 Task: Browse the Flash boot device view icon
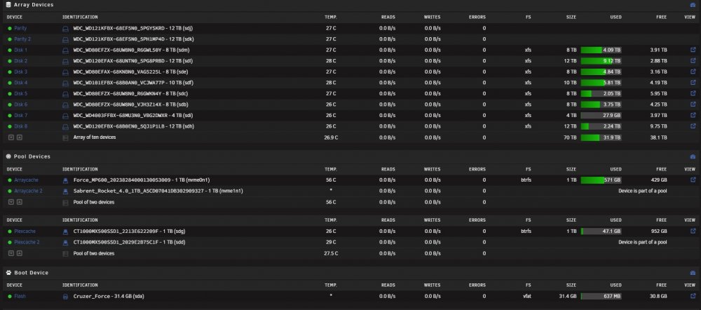point(693,296)
